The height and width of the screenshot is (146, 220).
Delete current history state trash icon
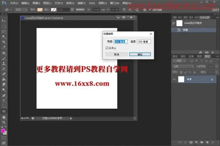point(213,52)
